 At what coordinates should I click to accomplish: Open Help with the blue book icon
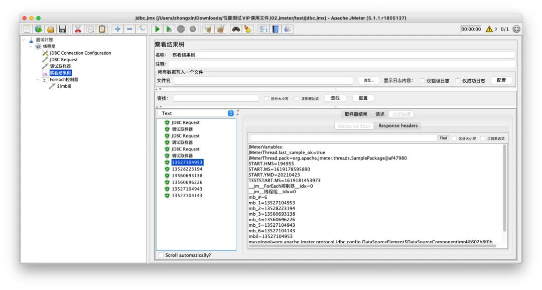[276, 30]
